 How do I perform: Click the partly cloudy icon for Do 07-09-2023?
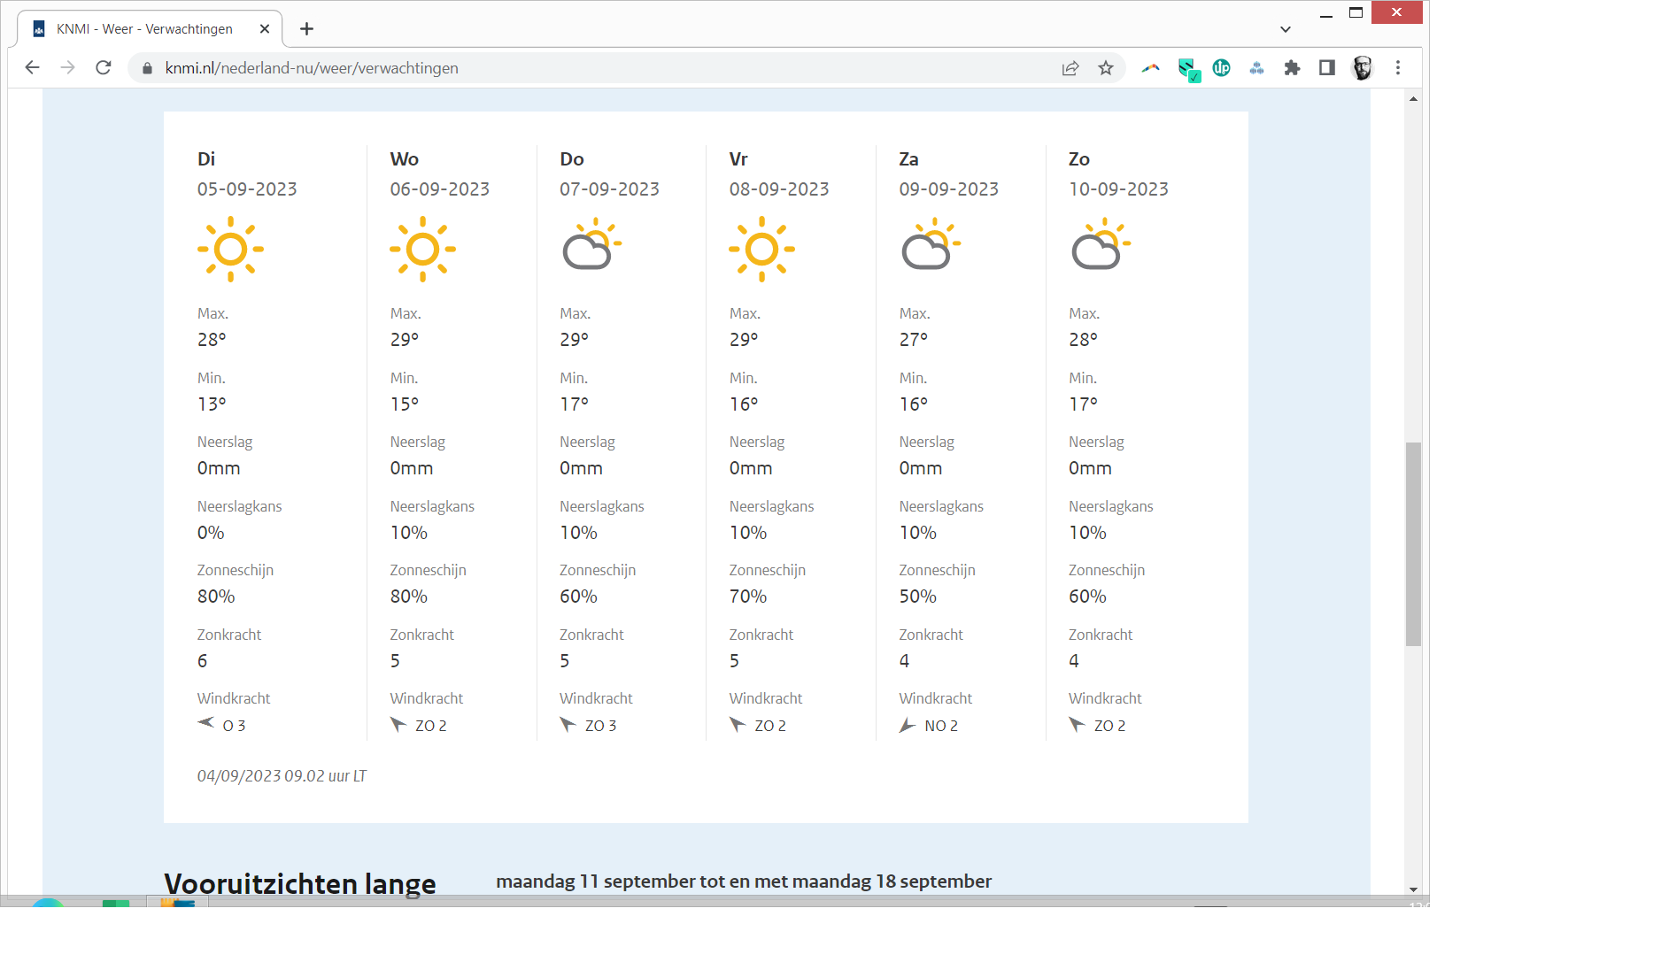(x=591, y=245)
